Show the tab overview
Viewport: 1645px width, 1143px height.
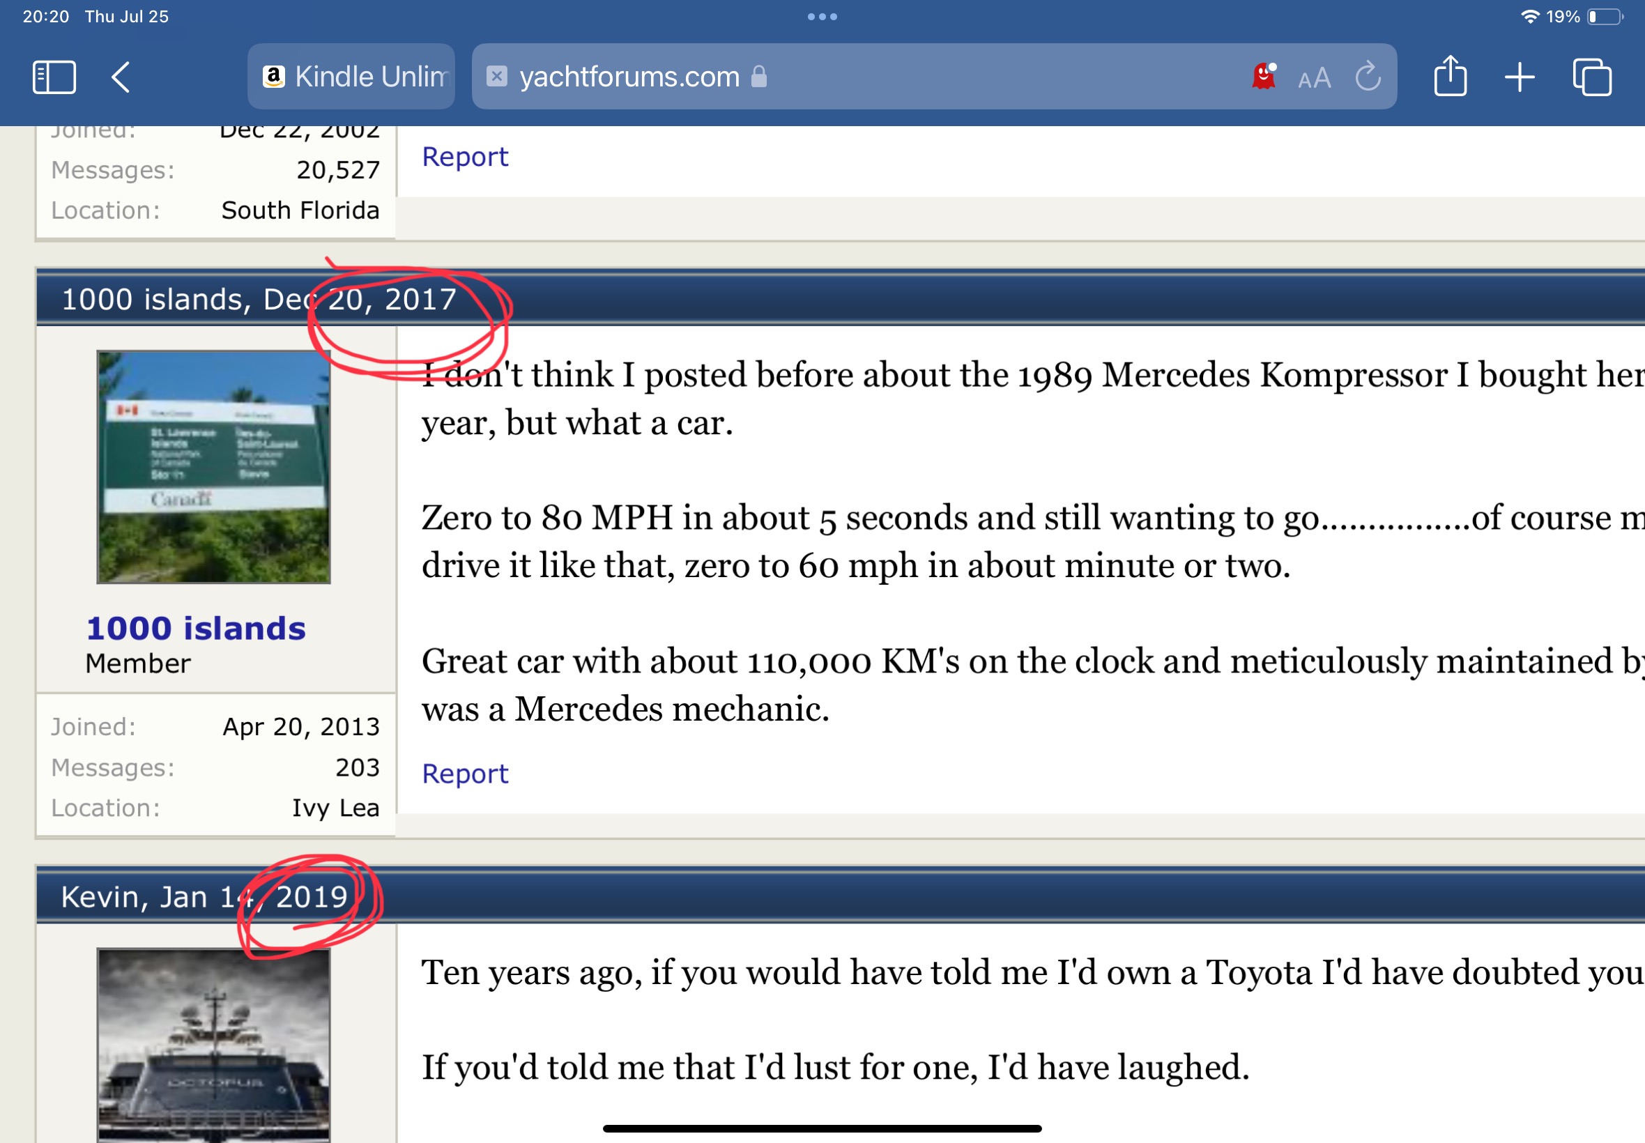(x=1591, y=77)
